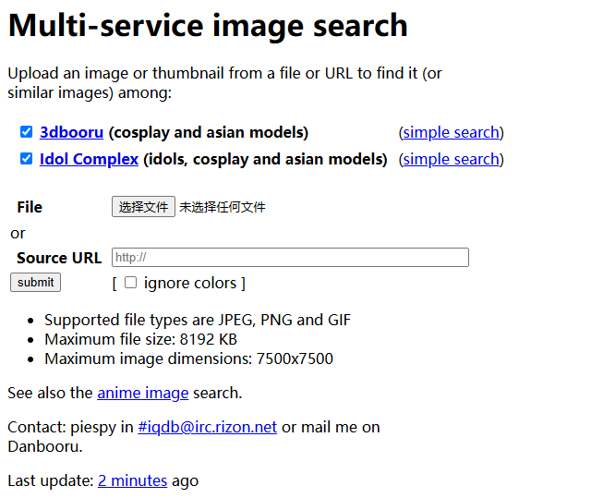Click the Maximum file size list item
The height and width of the screenshot is (498, 603).
pos(140,339)
